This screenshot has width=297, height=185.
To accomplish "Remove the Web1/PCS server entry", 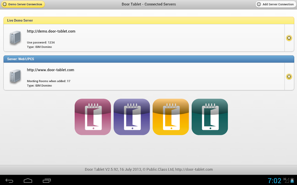I will tap(289, 77).
